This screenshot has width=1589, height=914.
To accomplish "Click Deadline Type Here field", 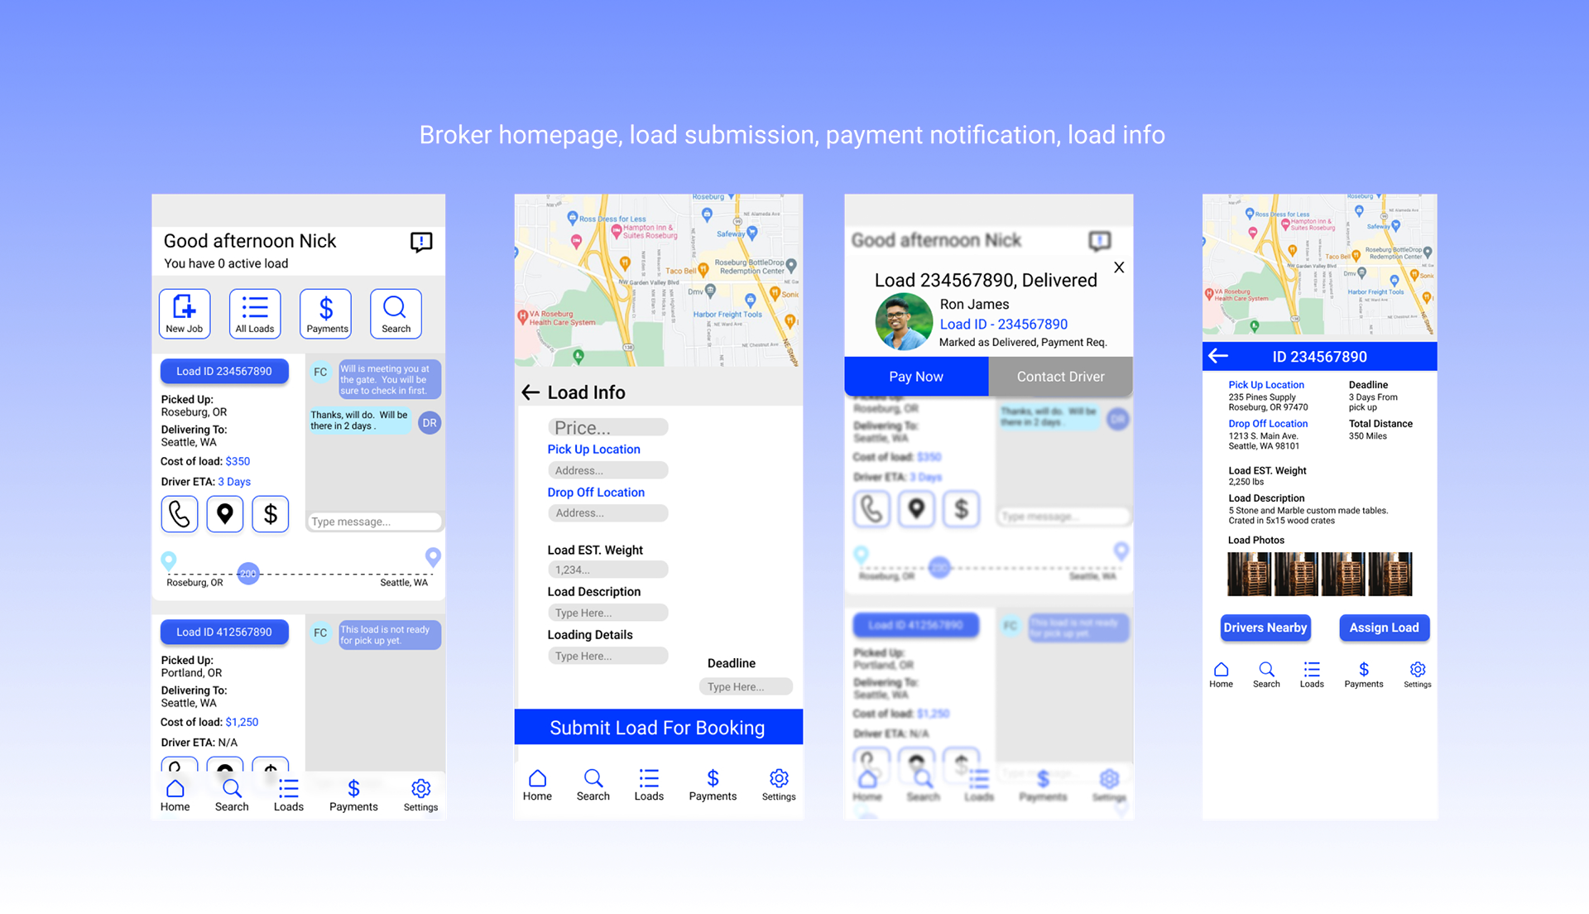I will click(746, 686).
